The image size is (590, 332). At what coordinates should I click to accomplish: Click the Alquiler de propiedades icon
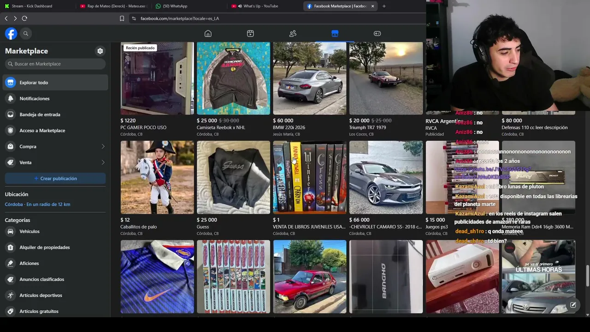click(10, 248)
